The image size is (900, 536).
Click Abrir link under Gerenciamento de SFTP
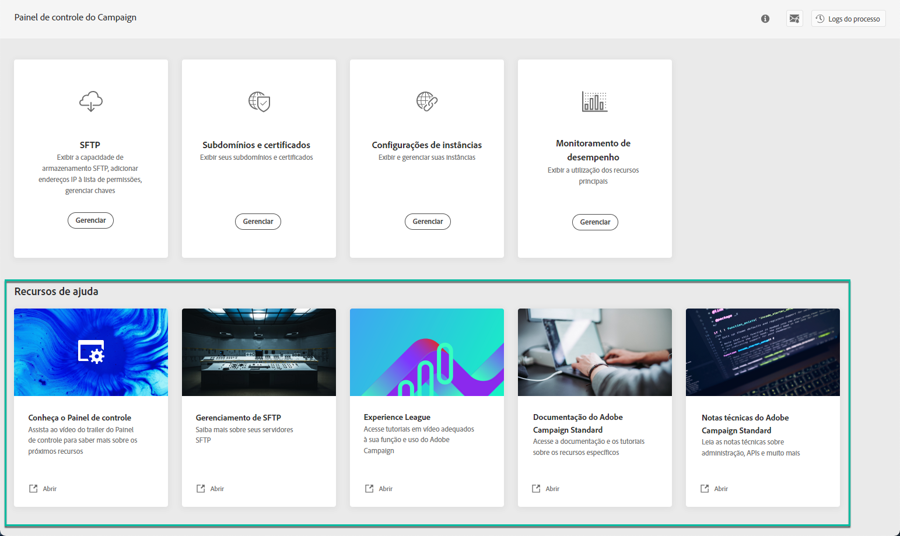click(x=217, y=489)
